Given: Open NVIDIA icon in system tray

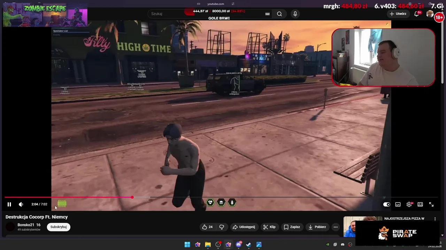Looking at the screenshot, I should (328, 244).
